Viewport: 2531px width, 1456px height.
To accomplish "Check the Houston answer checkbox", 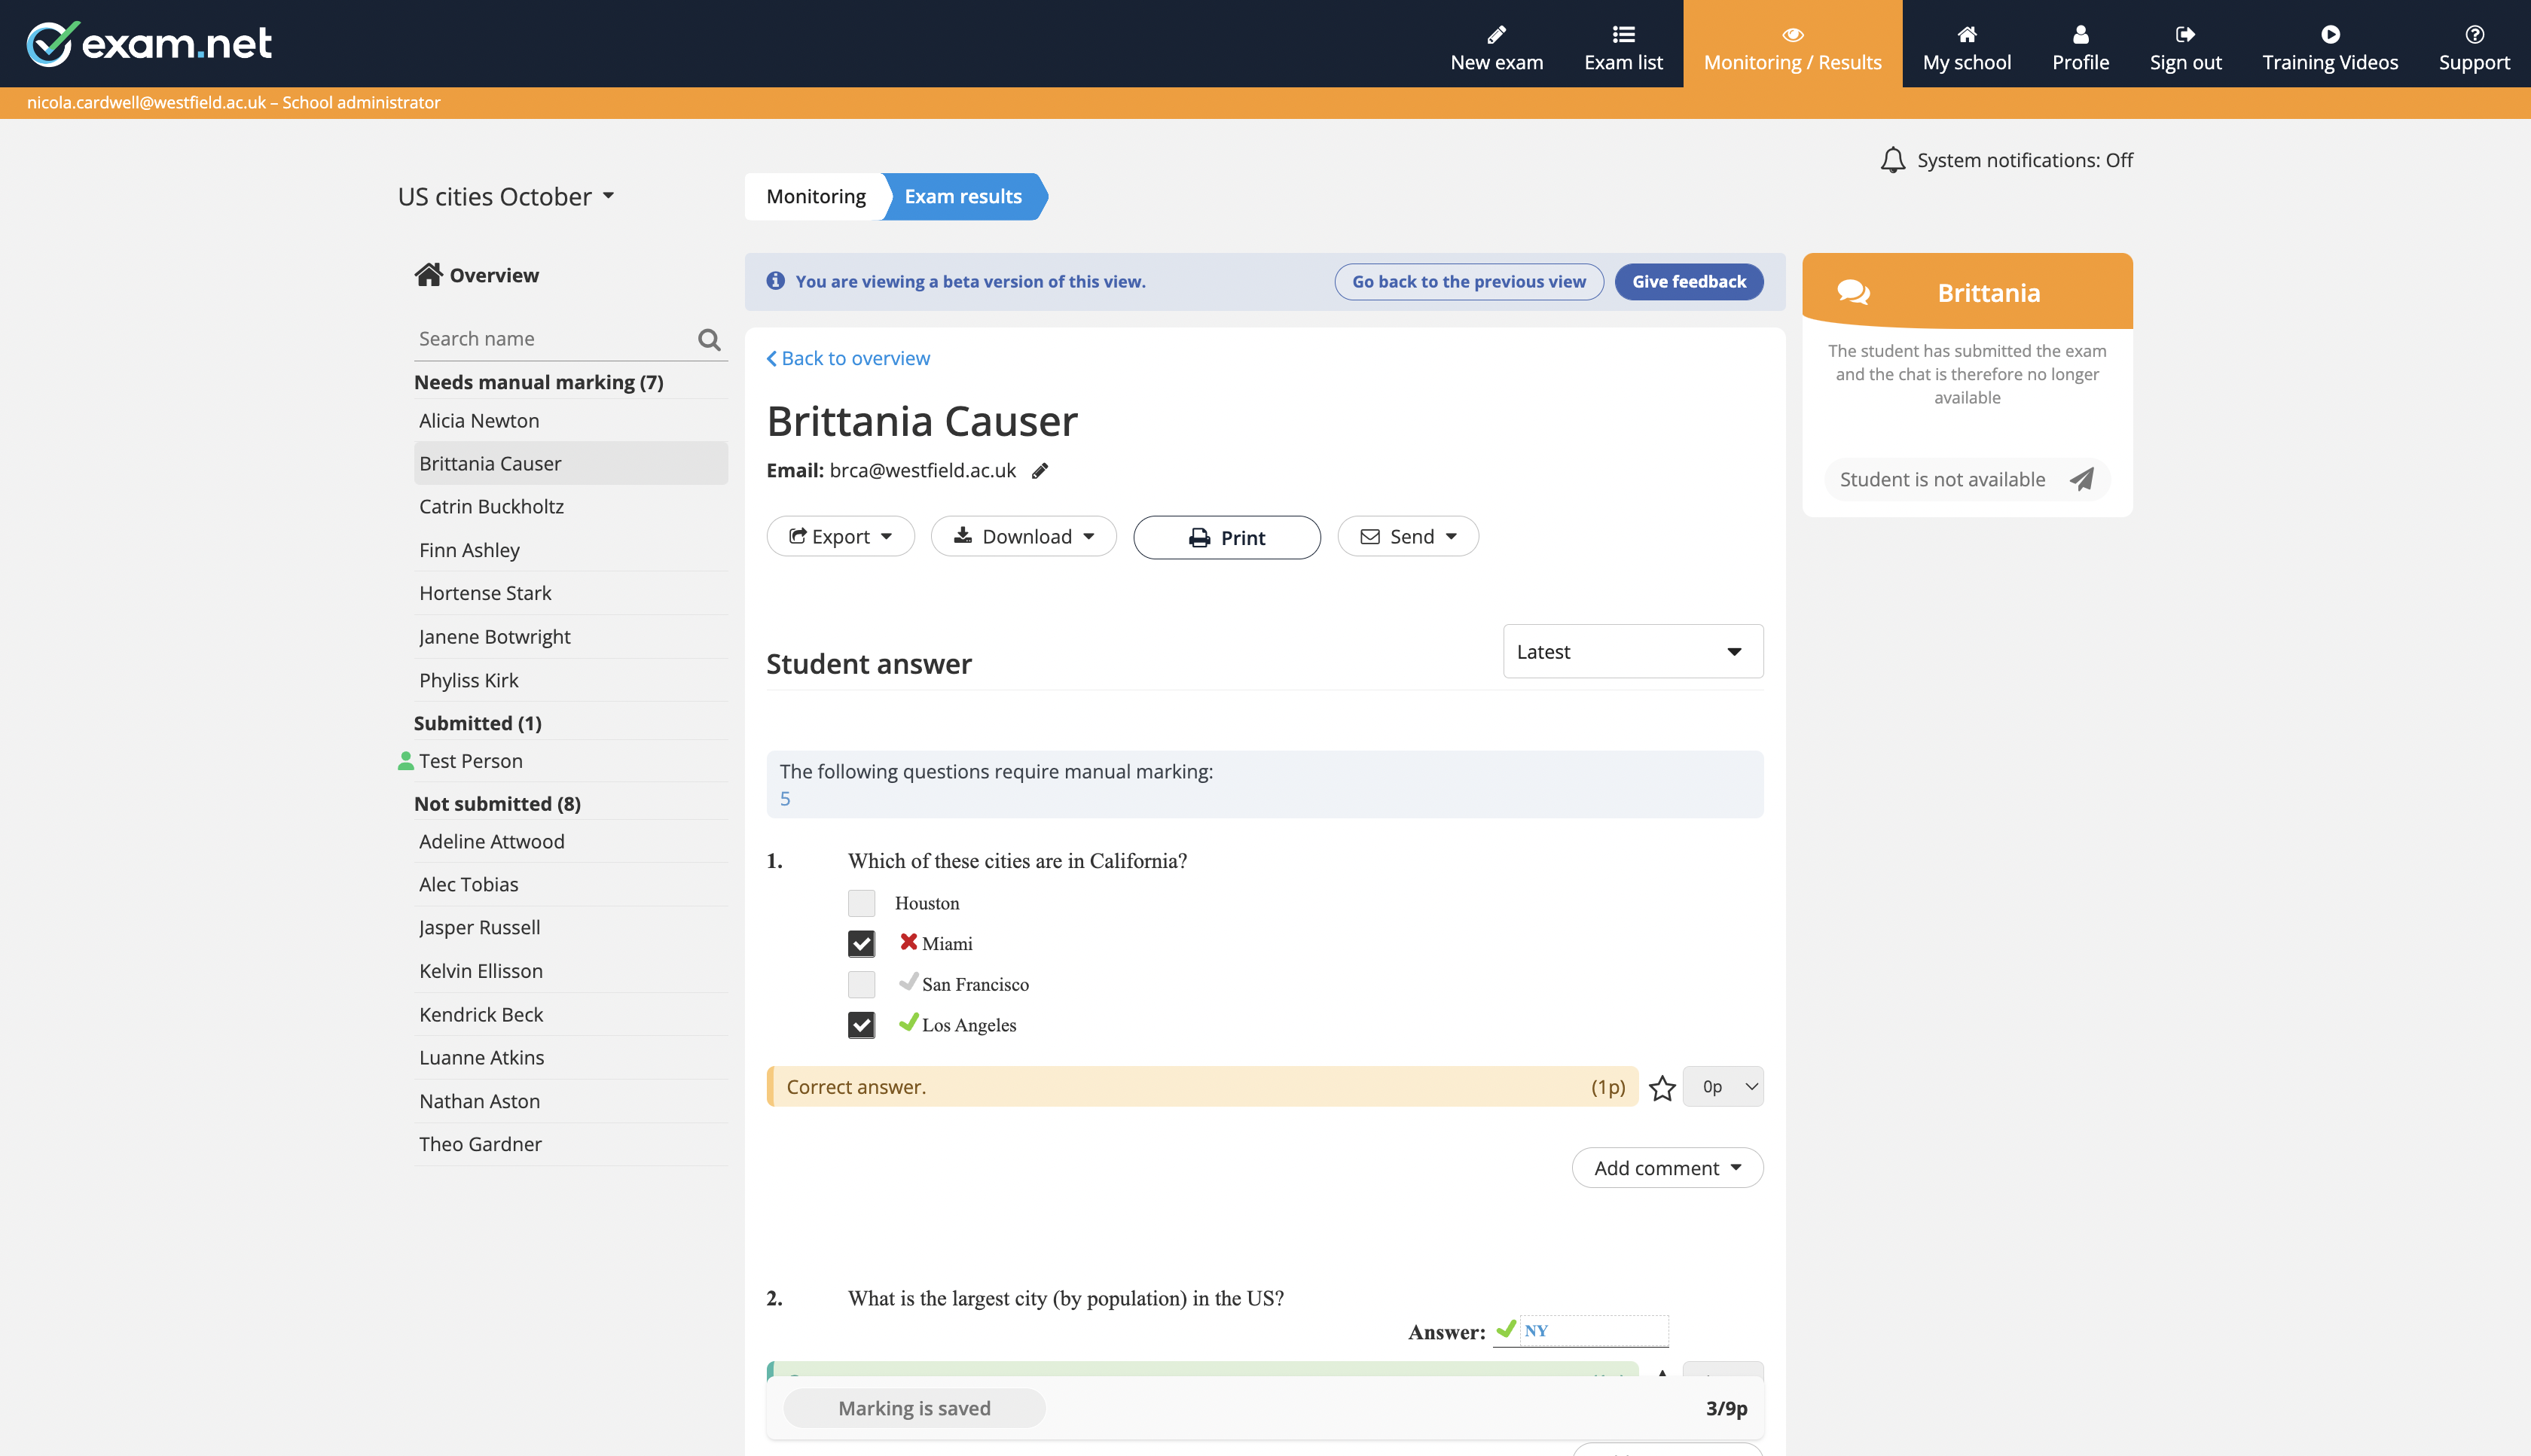I will coord(860,902).
